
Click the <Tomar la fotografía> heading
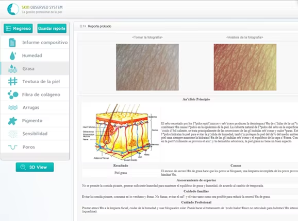click(x=147, y=38)
